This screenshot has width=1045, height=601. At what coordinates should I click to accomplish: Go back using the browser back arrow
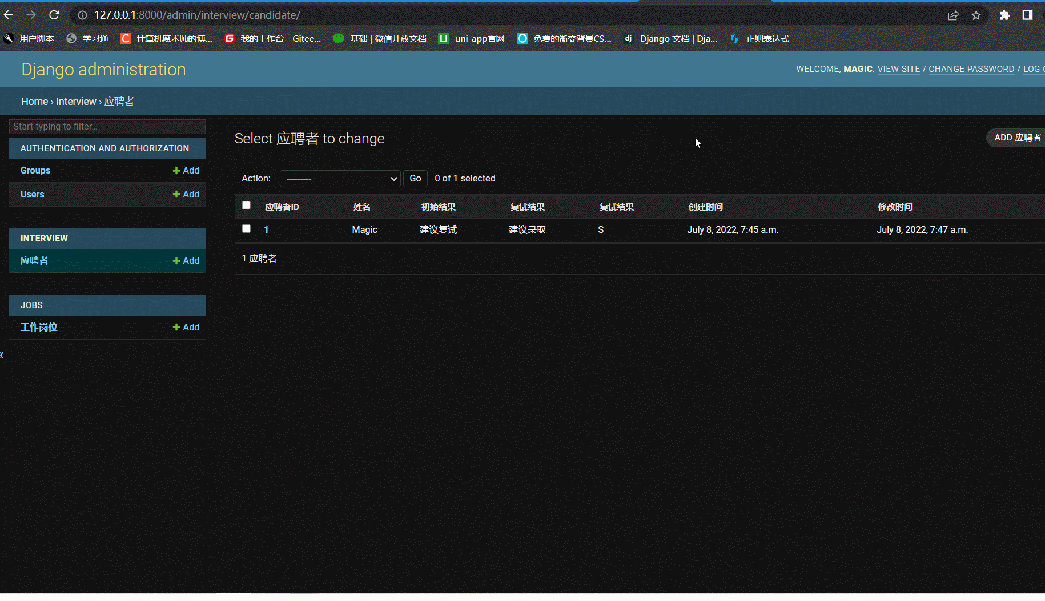click(x=9, y=15)
